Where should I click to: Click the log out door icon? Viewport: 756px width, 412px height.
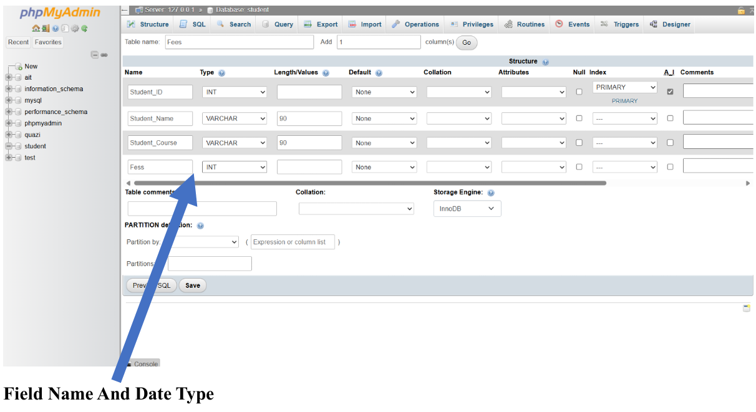pyautogui.click(x=46, y=29)
